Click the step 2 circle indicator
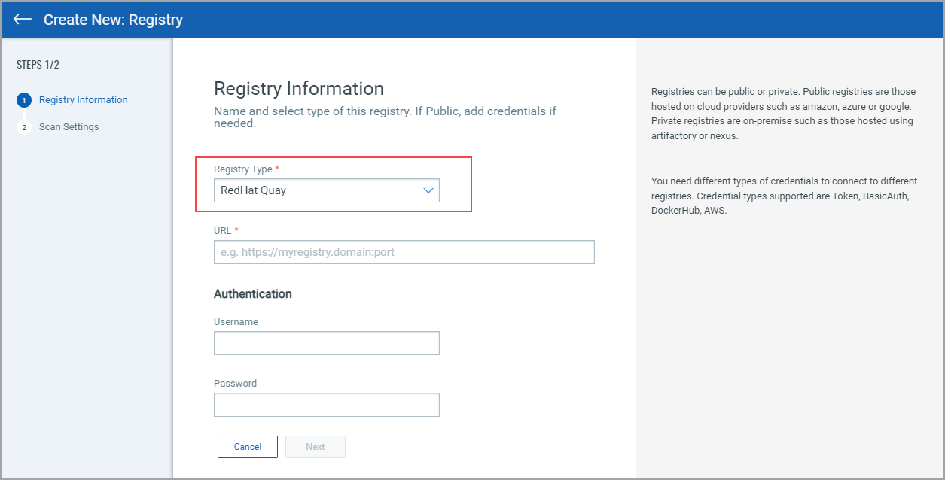Screen dimensions: 945x480 tap(24, 127)
